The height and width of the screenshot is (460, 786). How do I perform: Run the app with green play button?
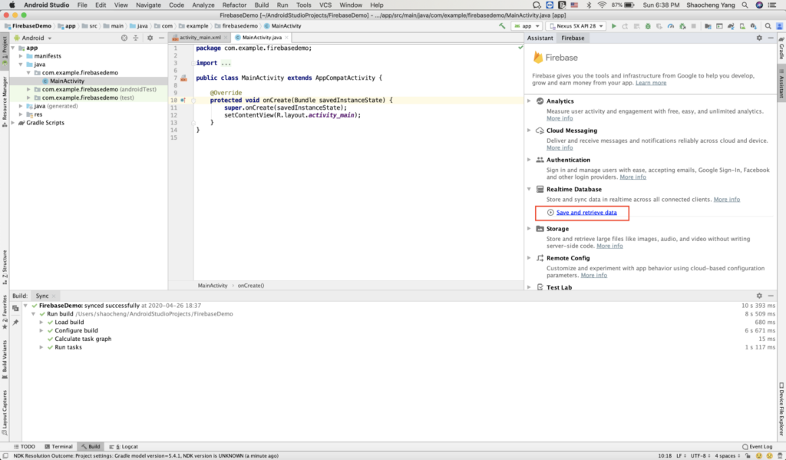(x=613, y=26)
